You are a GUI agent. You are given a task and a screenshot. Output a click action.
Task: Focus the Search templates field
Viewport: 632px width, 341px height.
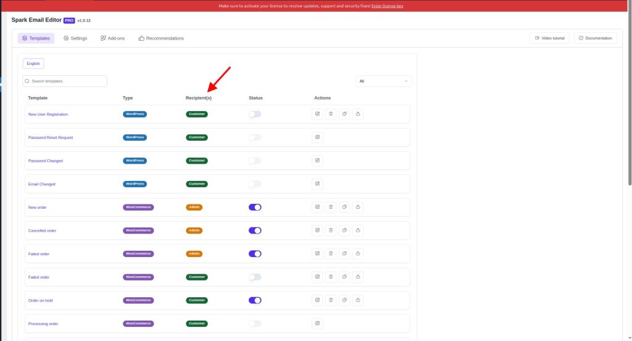coord(65,81)
